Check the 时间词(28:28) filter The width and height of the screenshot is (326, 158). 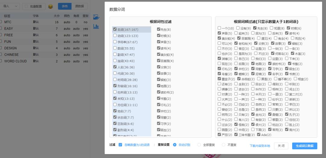point(115,79)
